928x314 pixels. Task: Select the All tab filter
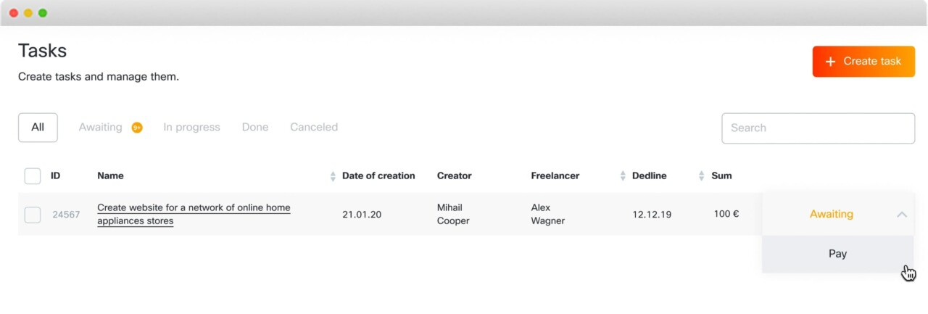(38, 128)
